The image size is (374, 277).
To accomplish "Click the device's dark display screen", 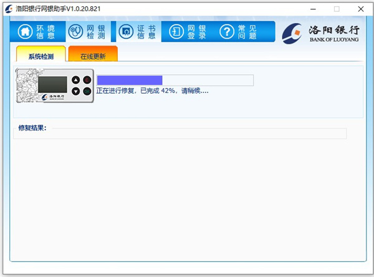I will coord(52,84).
